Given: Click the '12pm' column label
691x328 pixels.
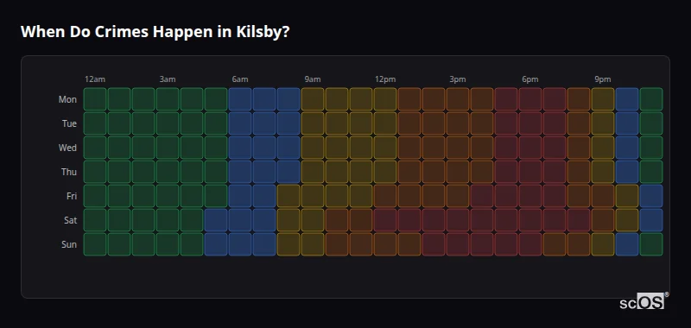Looking at the screenshot, I should click(385, 79).
